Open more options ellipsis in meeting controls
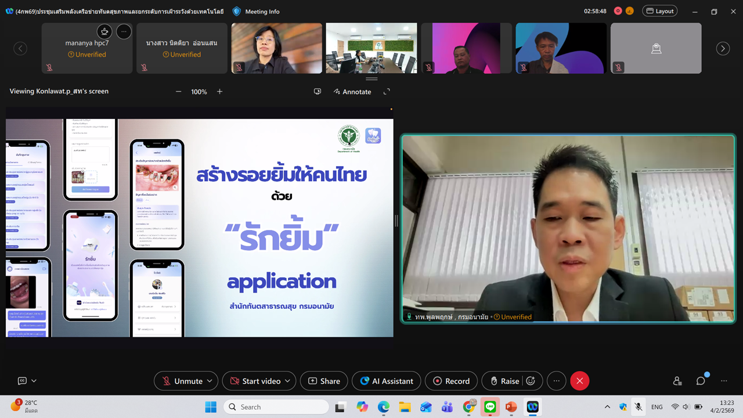This screenshot has width=743, height=418. [556, 381]
